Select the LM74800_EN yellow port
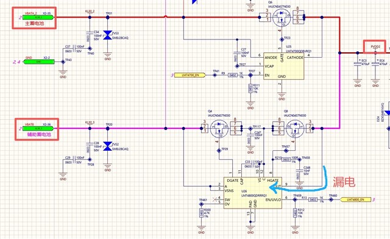This screenshot has height=239, width=390. (356, 199)
